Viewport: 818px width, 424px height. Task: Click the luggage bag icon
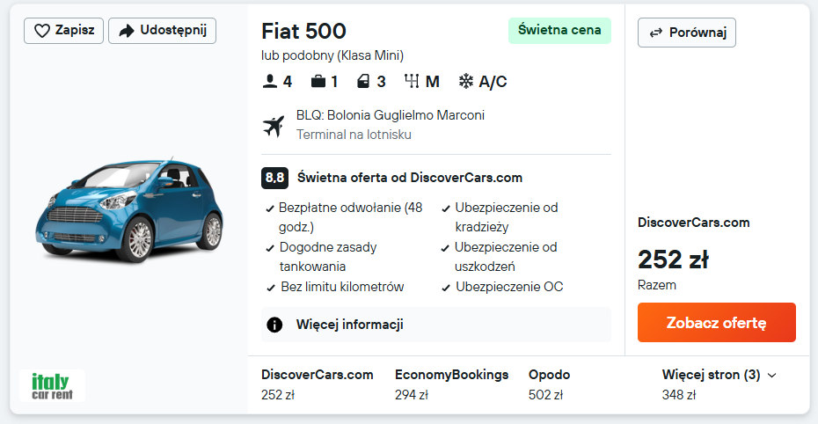coord(318,81)
